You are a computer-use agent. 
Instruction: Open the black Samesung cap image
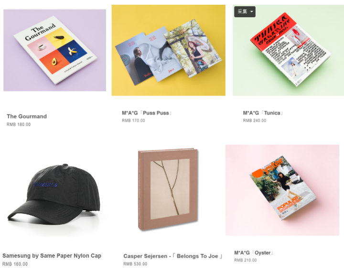[x=54, y=194]
